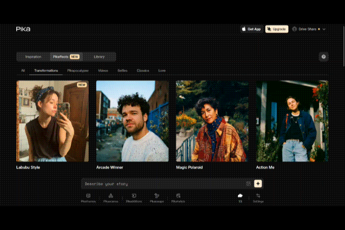Viewport: 345px width, 230px height.
Task: Open the Magic Polaroid effect thumbnail
Action: click(212, 121)
